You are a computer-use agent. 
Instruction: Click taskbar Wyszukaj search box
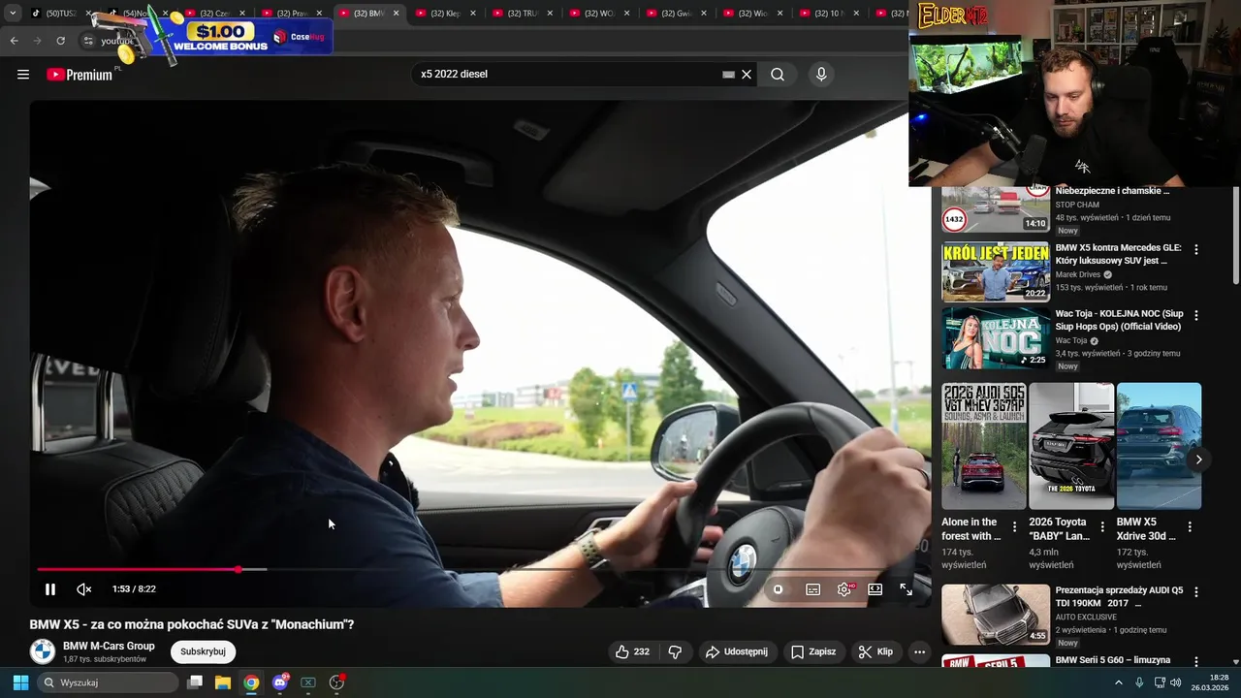[x=109, y=682]
